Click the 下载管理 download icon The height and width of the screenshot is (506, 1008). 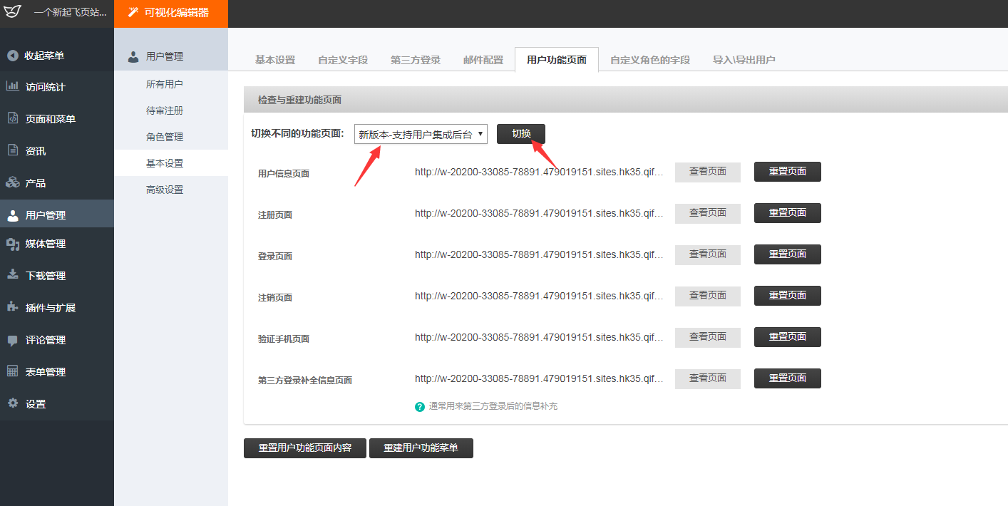(x=13, y=275)
